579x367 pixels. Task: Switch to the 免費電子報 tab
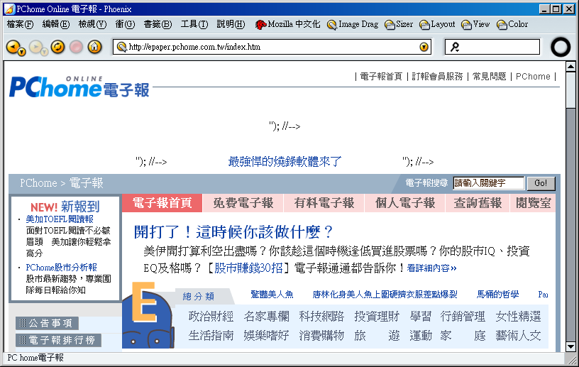pos(243,203)
